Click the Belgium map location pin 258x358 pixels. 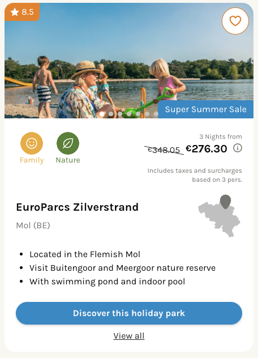click(225, 202)
